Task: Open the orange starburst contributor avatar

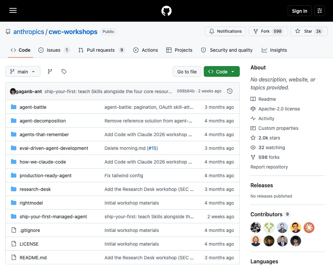Action: pos(309,228)
